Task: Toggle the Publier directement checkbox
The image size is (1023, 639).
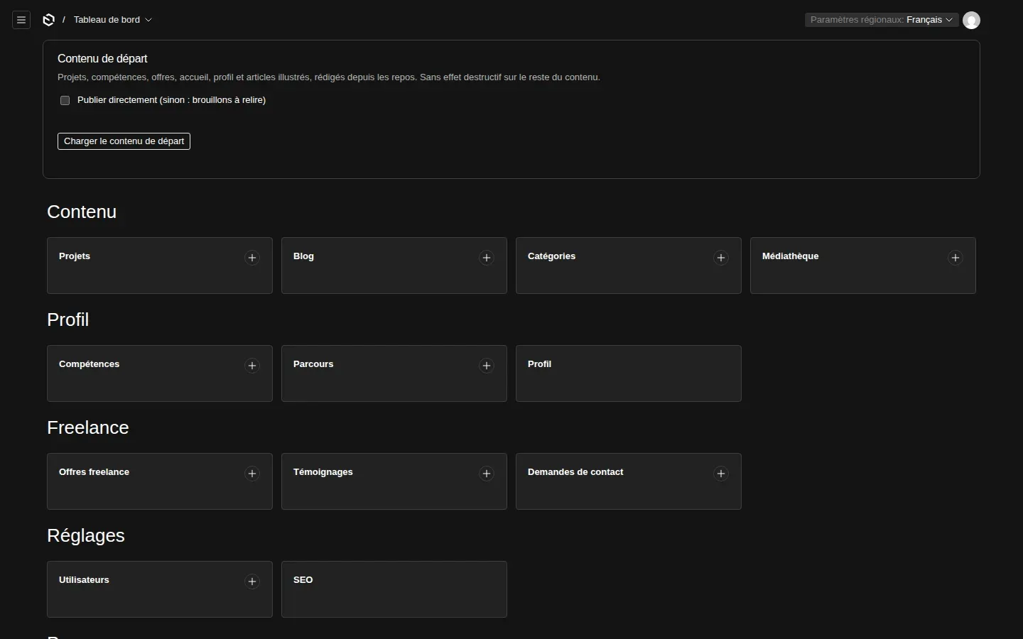Action: point(65,100)
